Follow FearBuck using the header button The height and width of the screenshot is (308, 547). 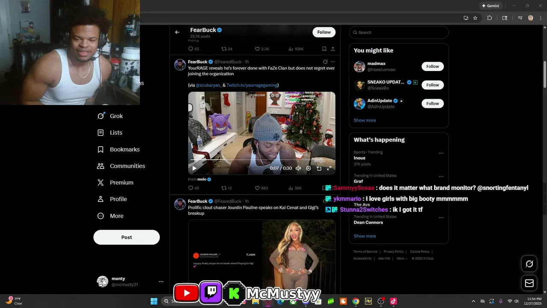324,32
